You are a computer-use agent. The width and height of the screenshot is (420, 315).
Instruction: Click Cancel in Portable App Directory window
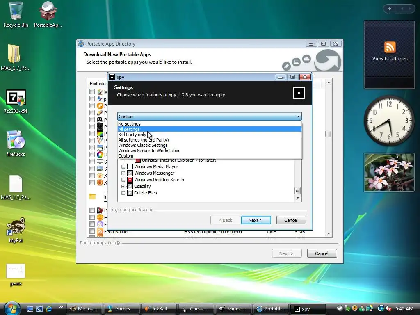pos(322,253)
